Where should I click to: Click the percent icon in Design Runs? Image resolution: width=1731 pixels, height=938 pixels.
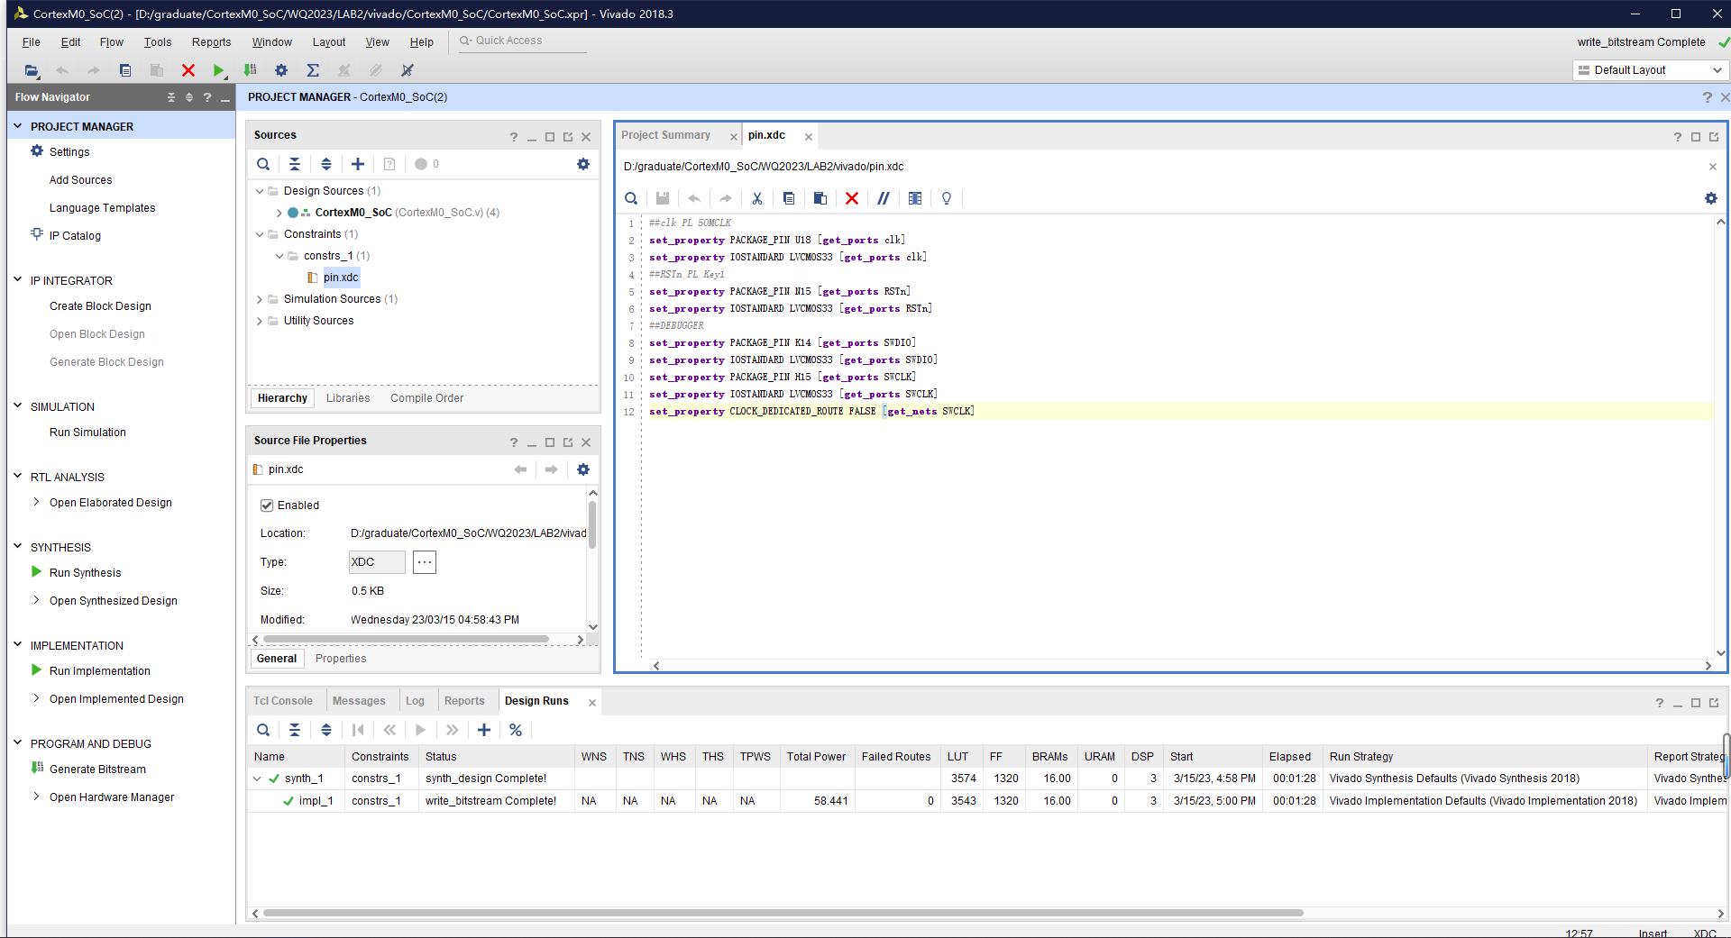[x=516, y=730]
